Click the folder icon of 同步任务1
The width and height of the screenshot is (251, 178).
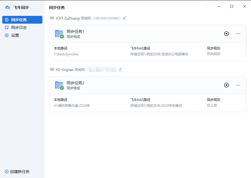(x=59, y=34)
